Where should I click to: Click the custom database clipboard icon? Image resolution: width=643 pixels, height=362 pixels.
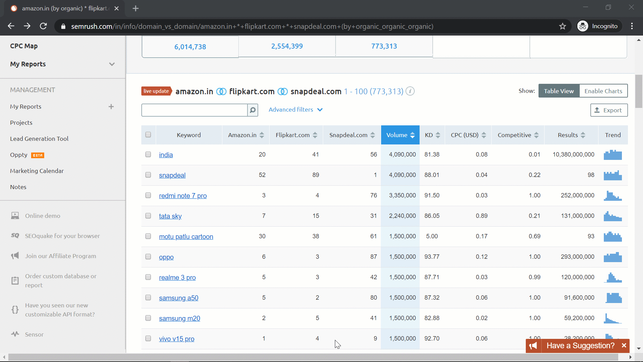(x=15, y=281)
